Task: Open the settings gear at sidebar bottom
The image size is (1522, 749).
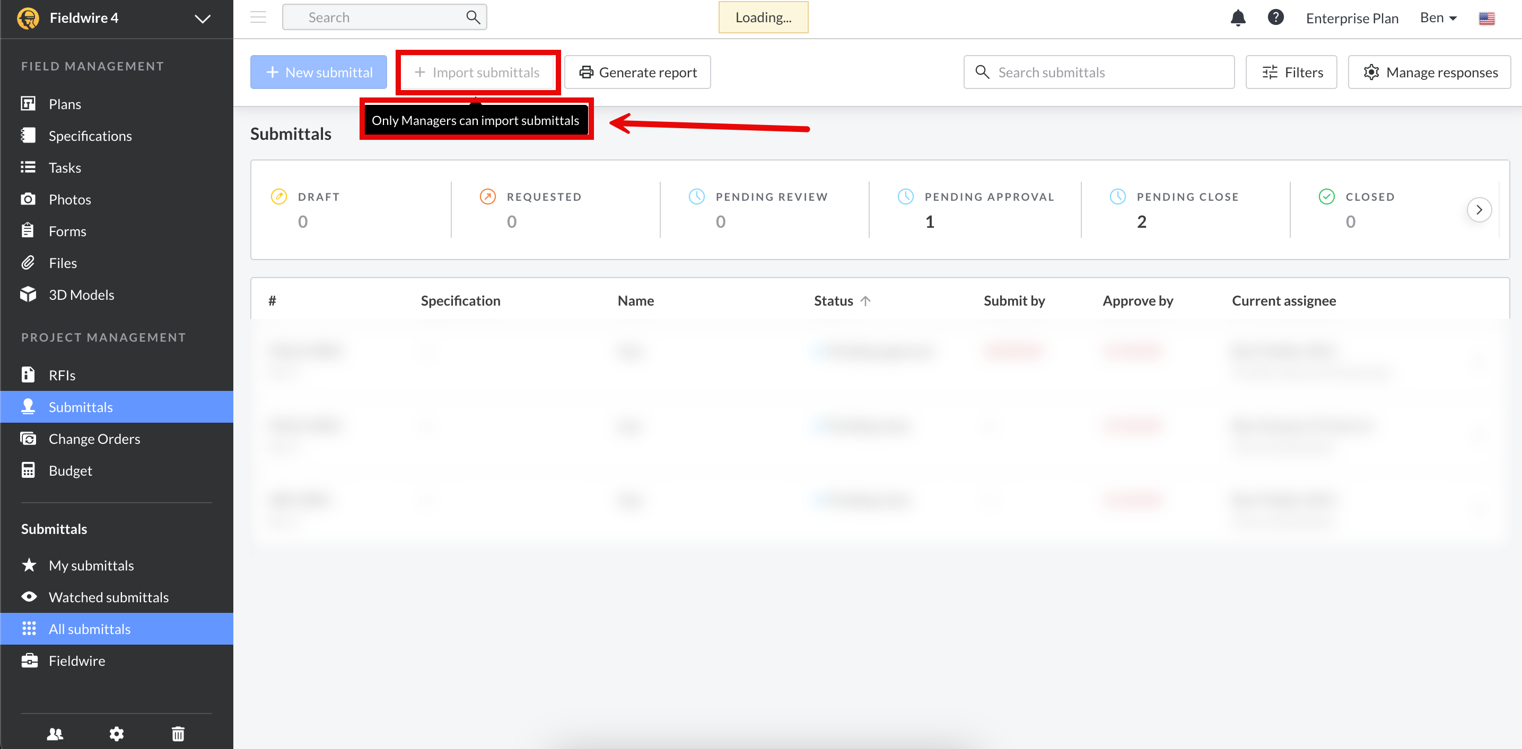Action: point(116,734)
